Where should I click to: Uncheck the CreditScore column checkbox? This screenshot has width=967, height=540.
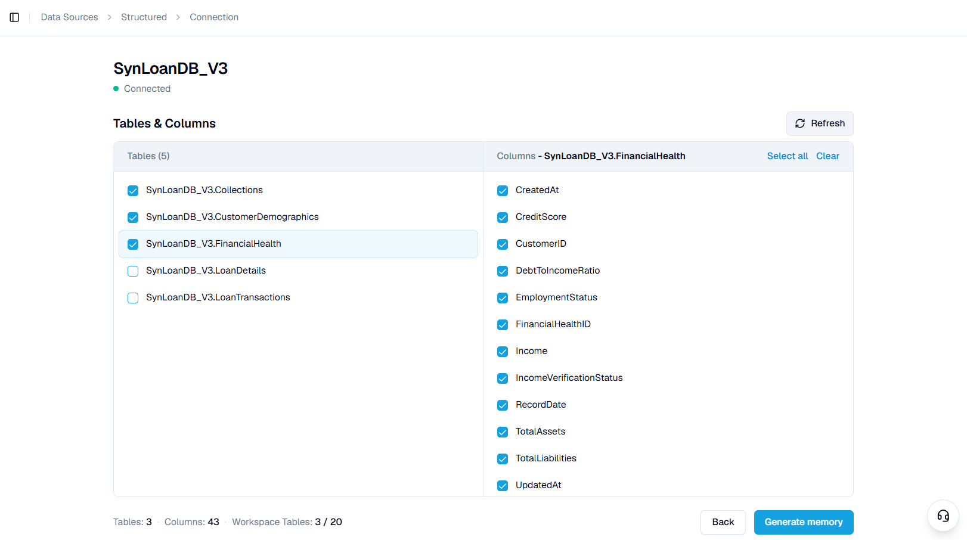(x=503, y=218)
